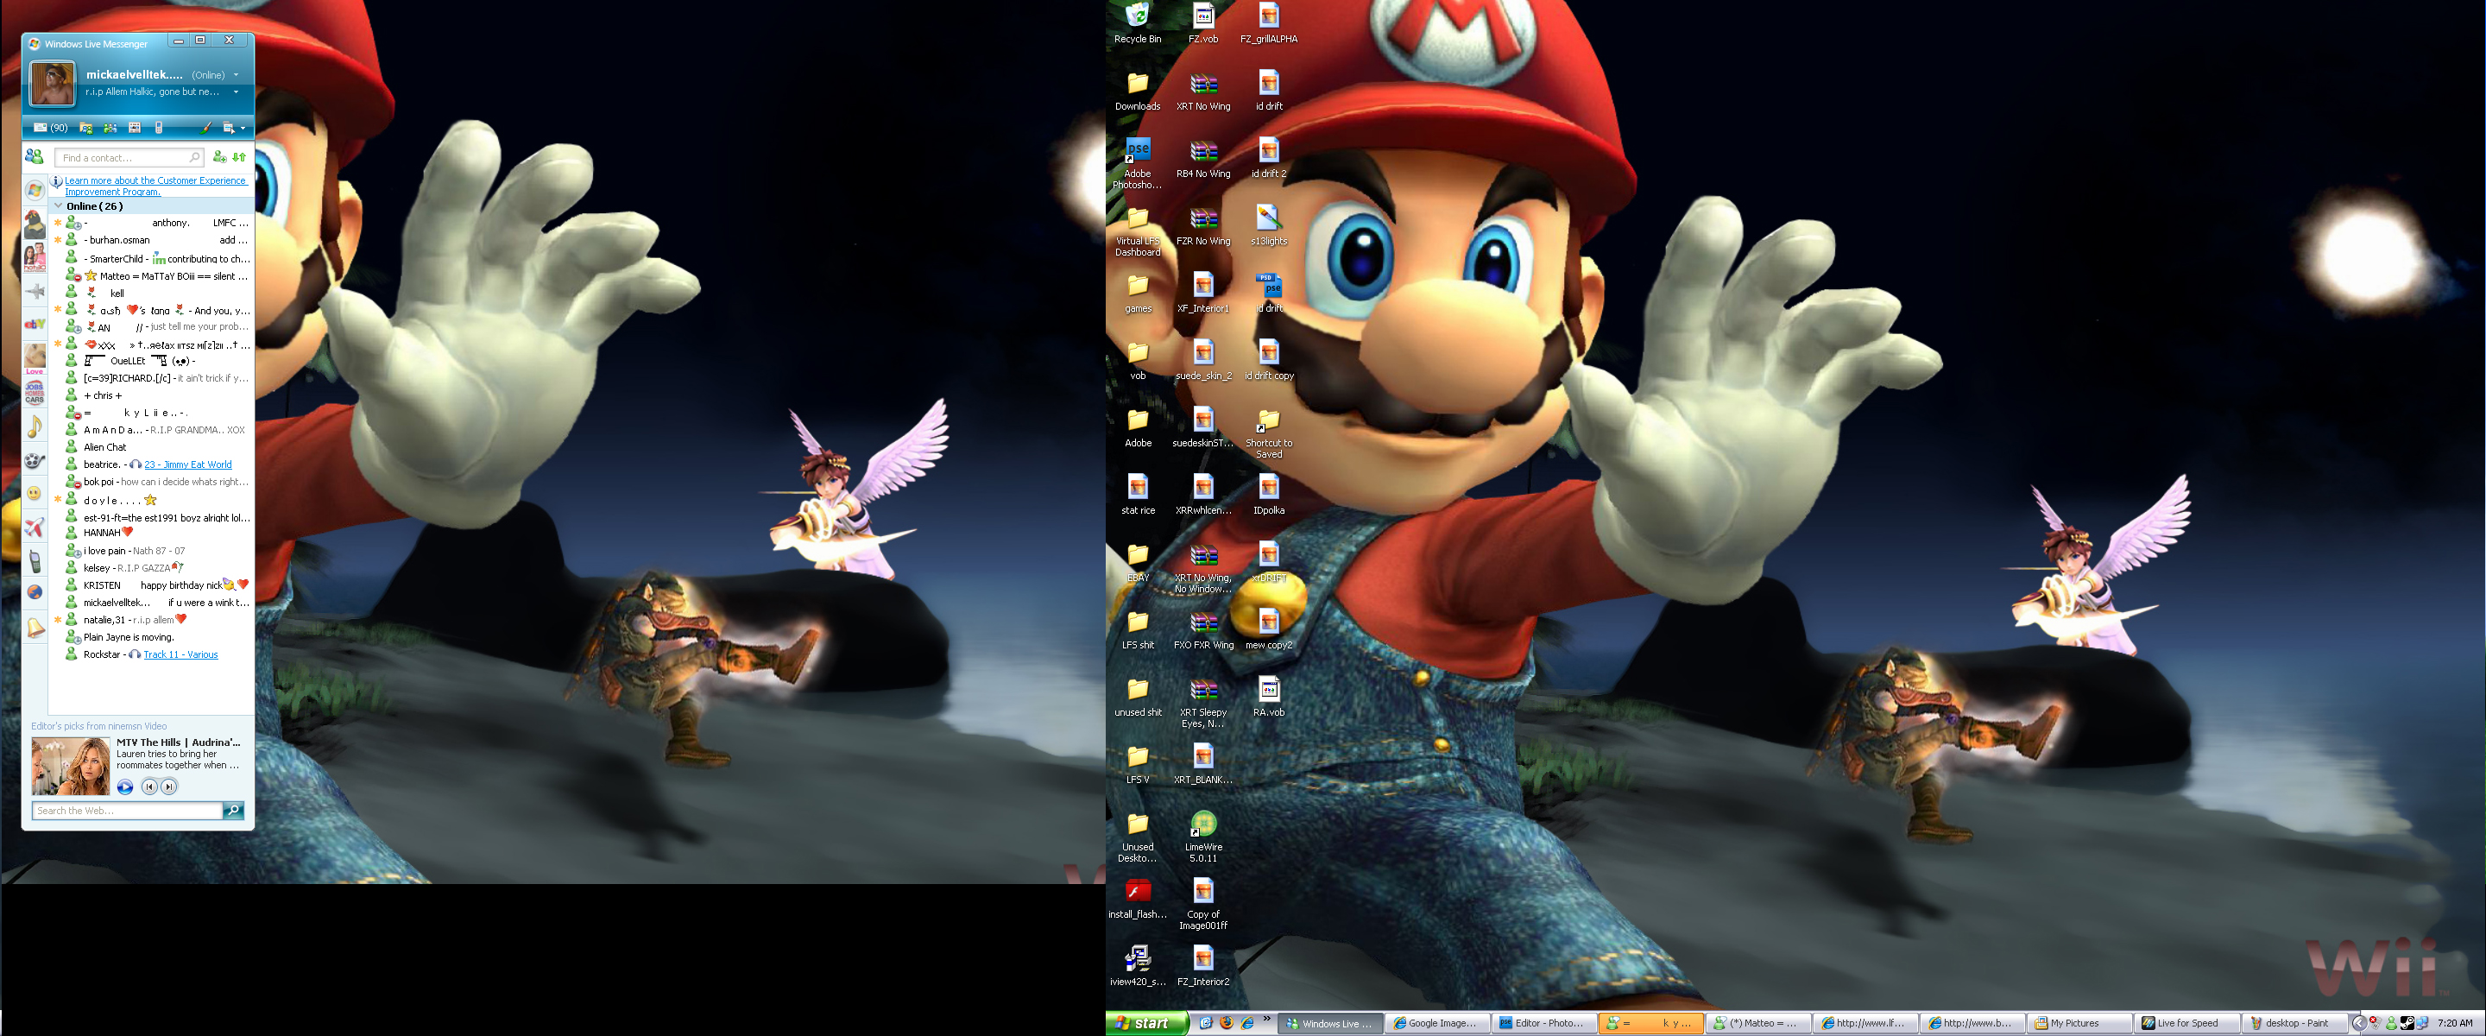Skip to next editor's pick video
The width and height of the screenshot is (2486, 1036).
point(169,786)
